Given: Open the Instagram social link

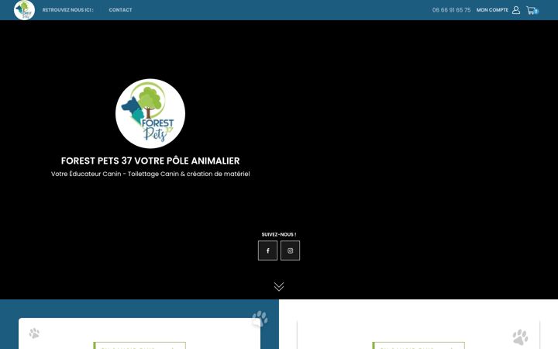Looking at the screenshot, I should click(290, 251).
